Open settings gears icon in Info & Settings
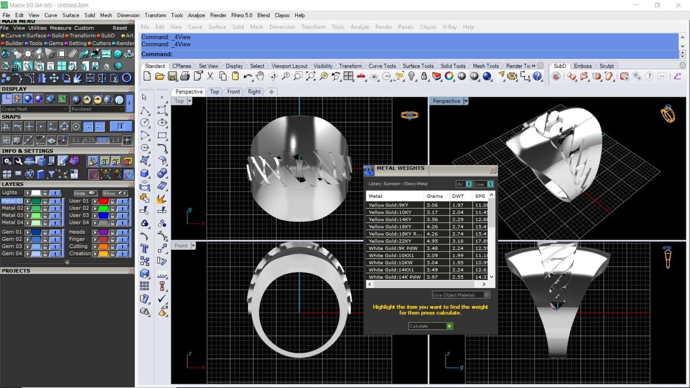 (6, 161)
